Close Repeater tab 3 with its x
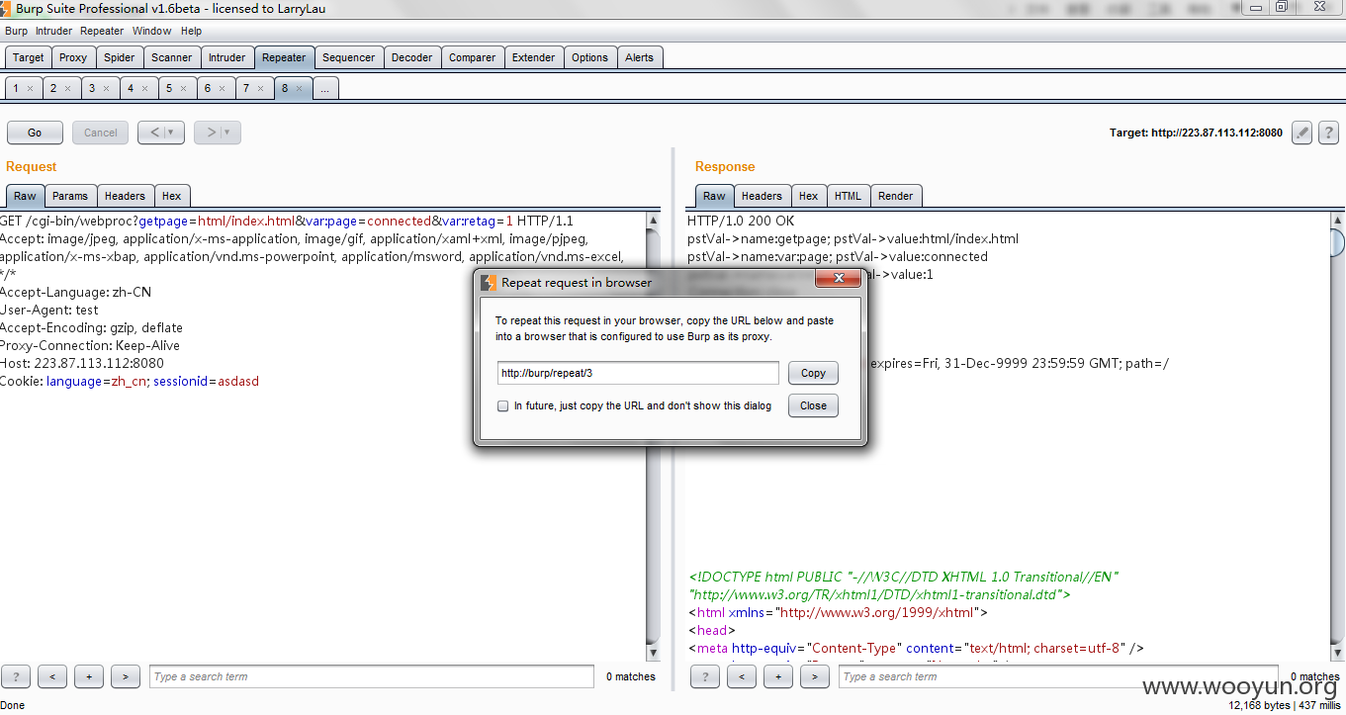This screenshot has width=1346, height=715. (106, 89)
